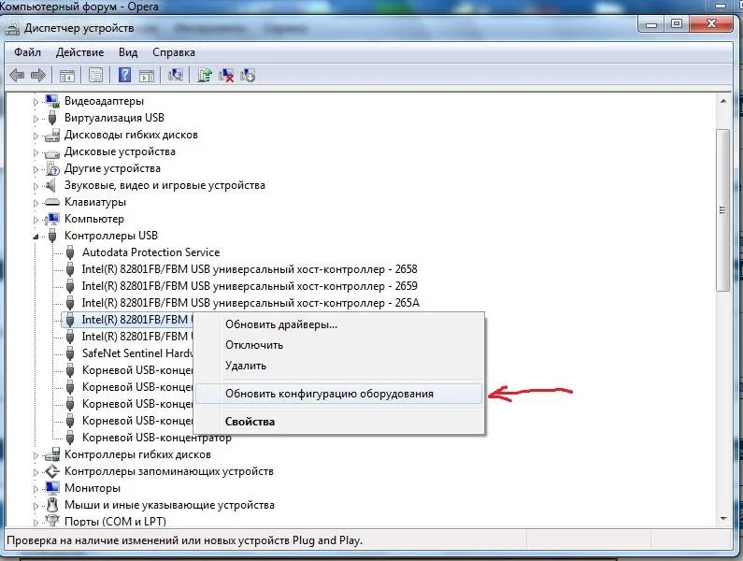
Task: Click the Видеоадаптеры display adapter icon
Action: (x=51, y=101)
